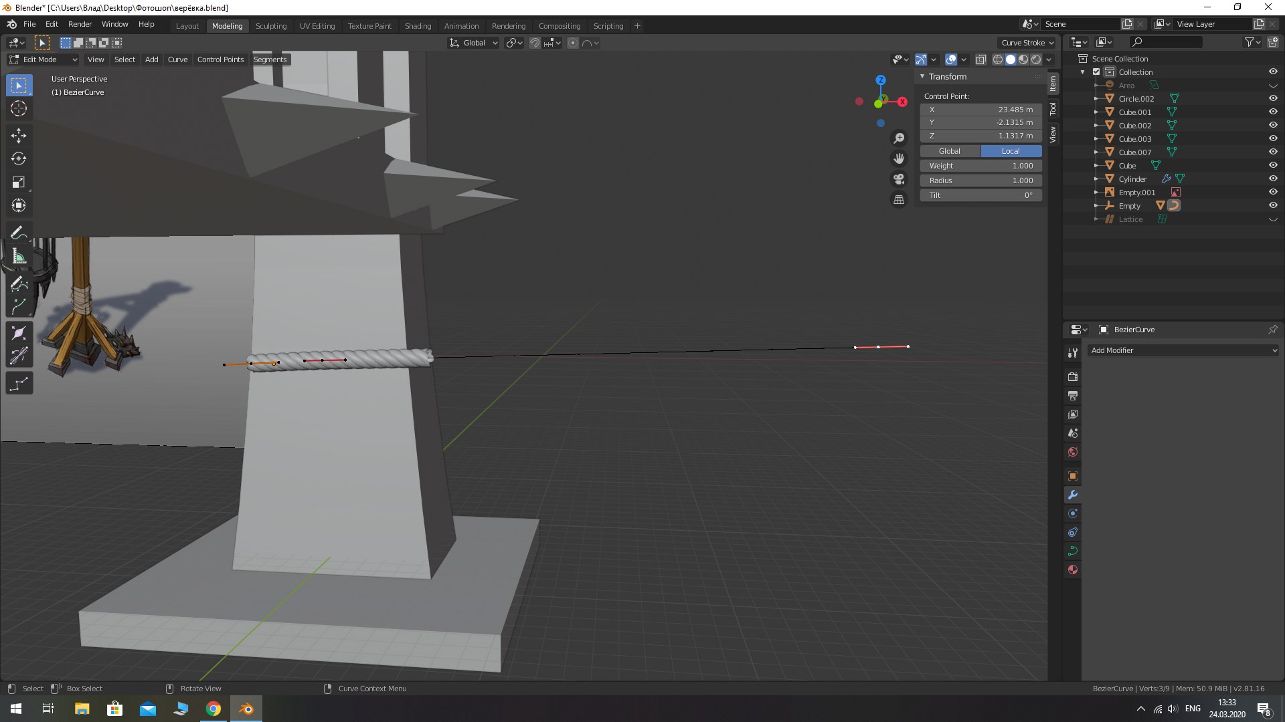This screenshot has width=1285, height=722.
Task: Select the Measure tool
Action: (19, 256)
